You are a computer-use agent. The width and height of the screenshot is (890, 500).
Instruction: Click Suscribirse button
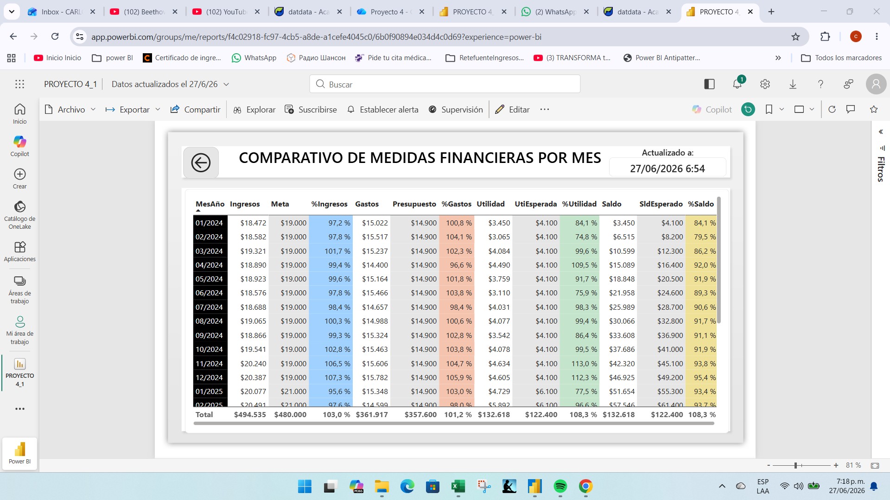311,109
